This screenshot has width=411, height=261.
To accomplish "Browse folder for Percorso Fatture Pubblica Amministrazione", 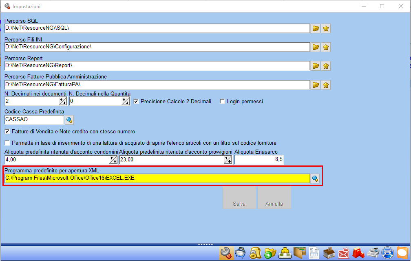I will click(x=316, y=85).
